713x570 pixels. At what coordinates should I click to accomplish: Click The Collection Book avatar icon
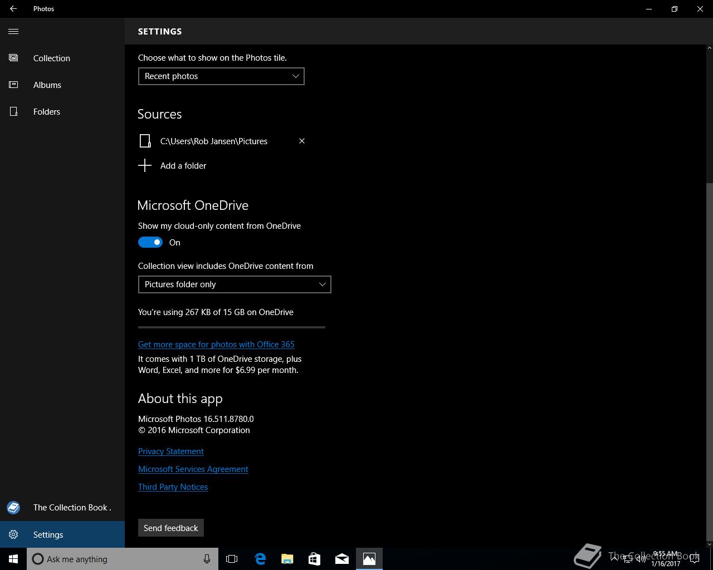point(13,508)
